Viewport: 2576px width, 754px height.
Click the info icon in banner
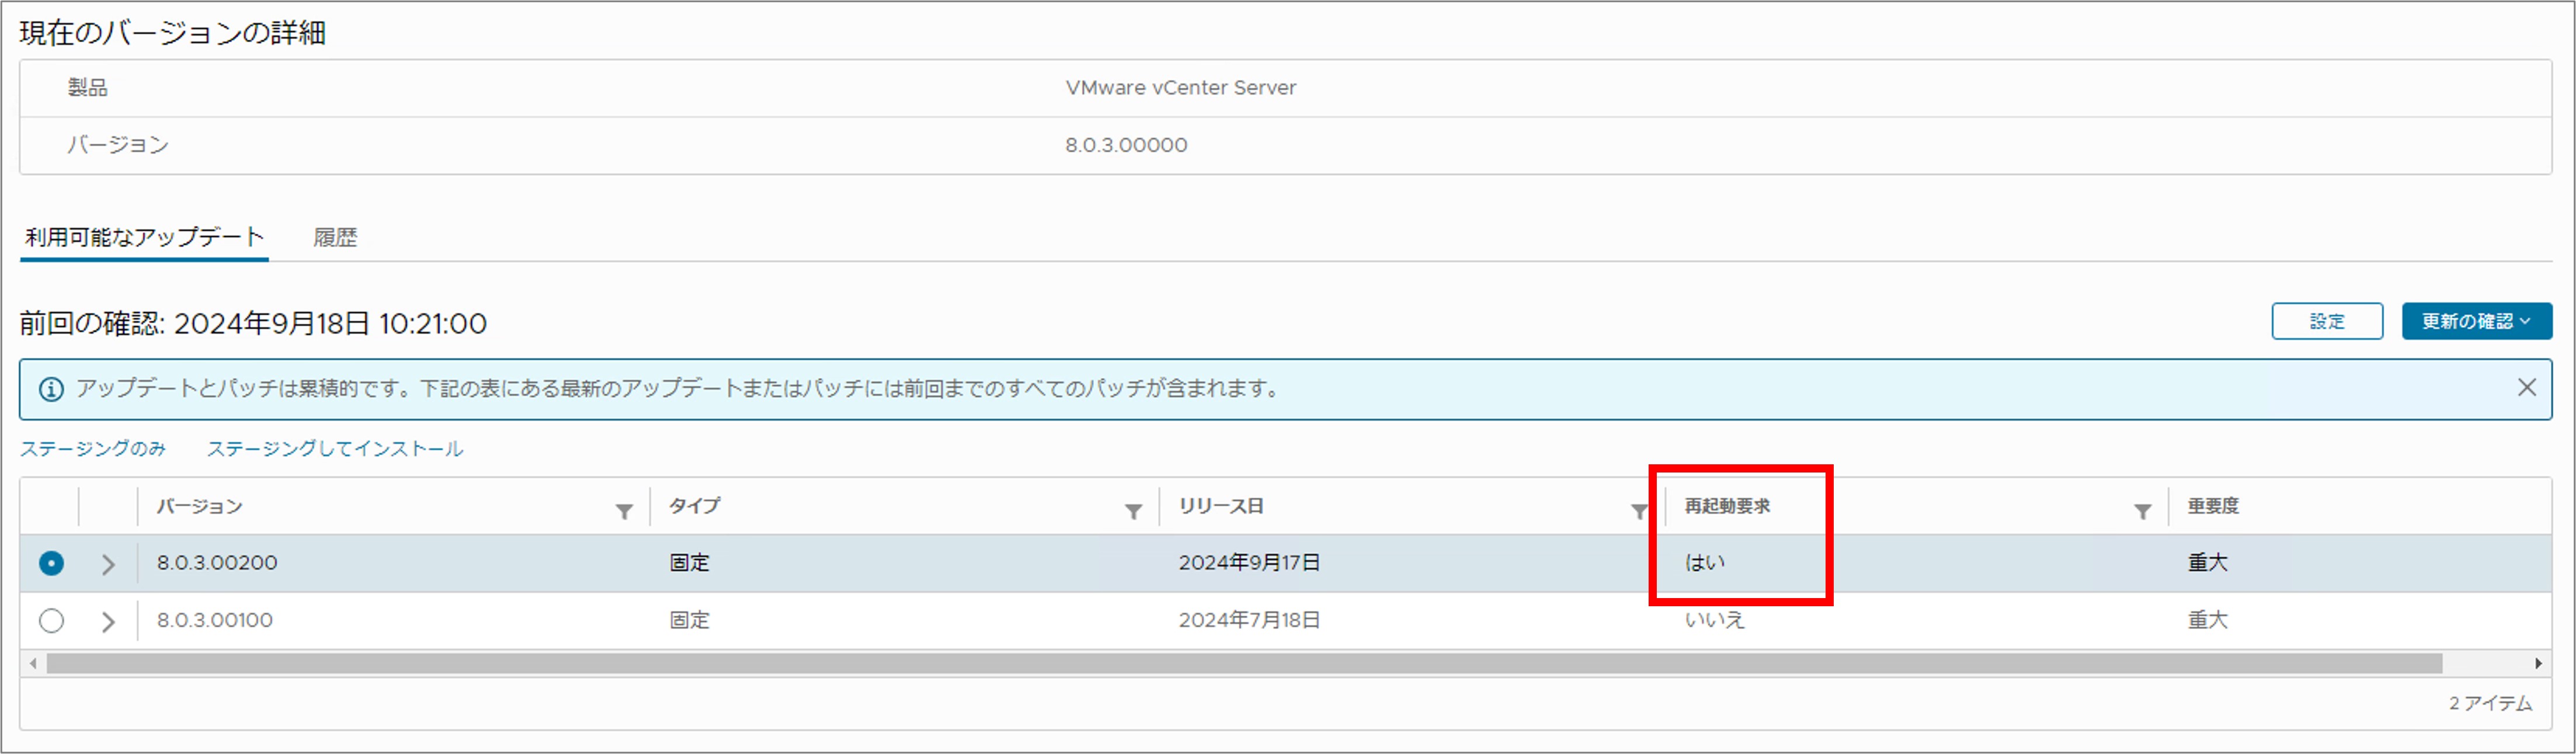coord(51,389)
